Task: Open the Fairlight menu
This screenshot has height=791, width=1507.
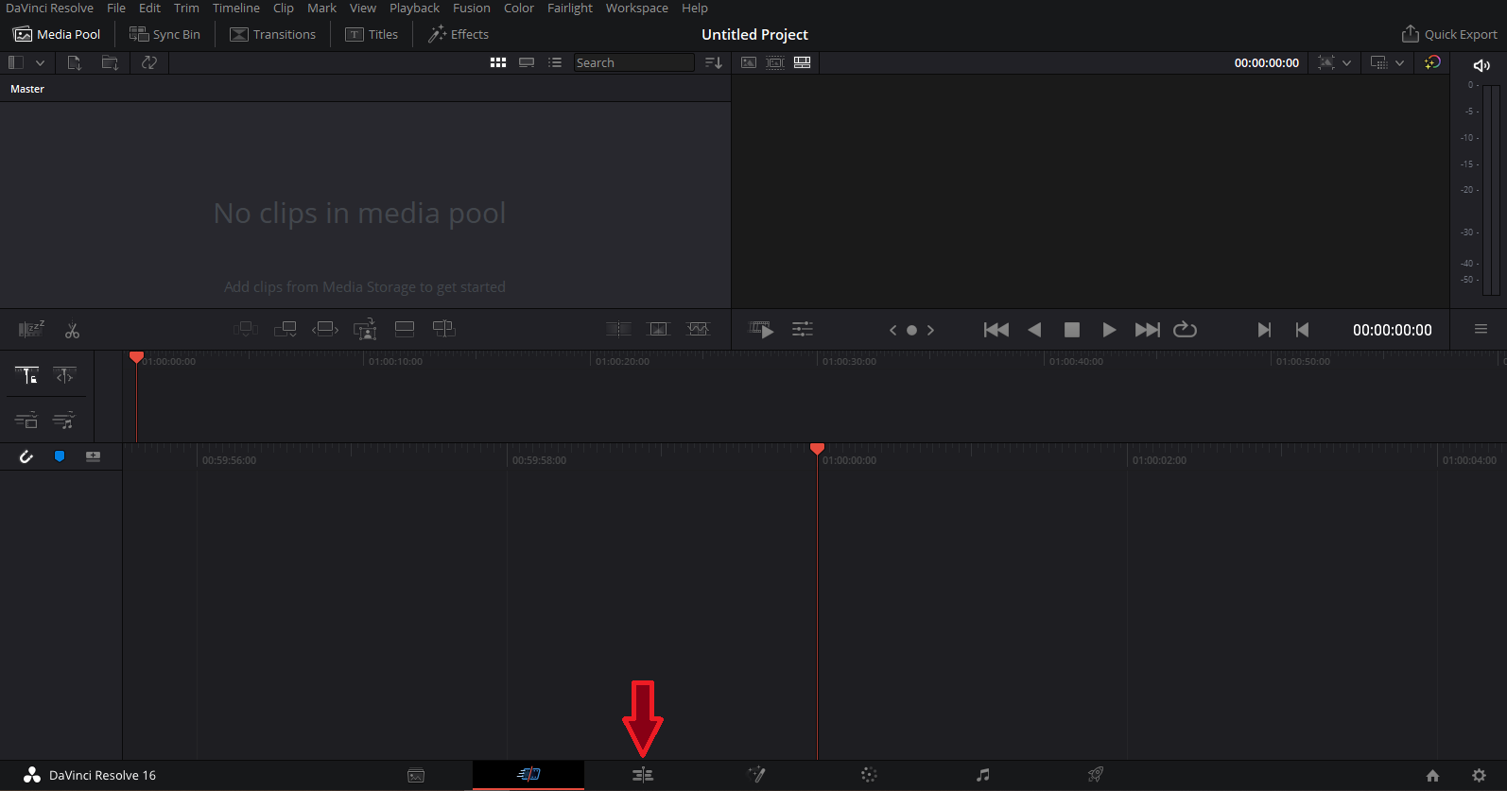Action: point(570,8)
